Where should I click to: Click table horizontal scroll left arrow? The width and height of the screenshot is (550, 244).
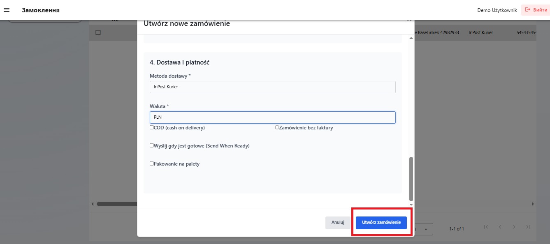(92, 204)
